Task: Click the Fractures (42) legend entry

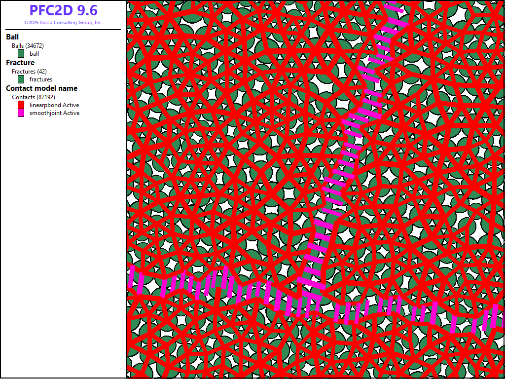Action: click(29, 72)
